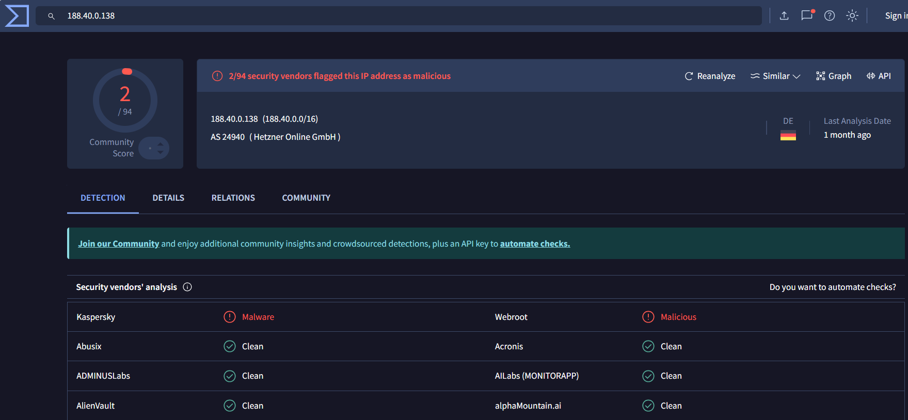The width and height of the screenshot is (908, 420).
Task: Select the AS 24940 Hetzner Online GmbH text
Action: click(276, 137)
